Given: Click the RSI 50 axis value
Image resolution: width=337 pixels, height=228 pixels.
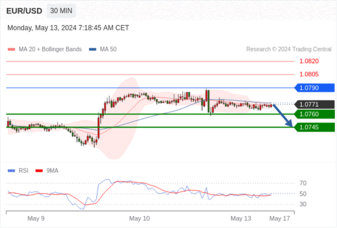Looking at the screenshot, I should (x=303, y=194).
